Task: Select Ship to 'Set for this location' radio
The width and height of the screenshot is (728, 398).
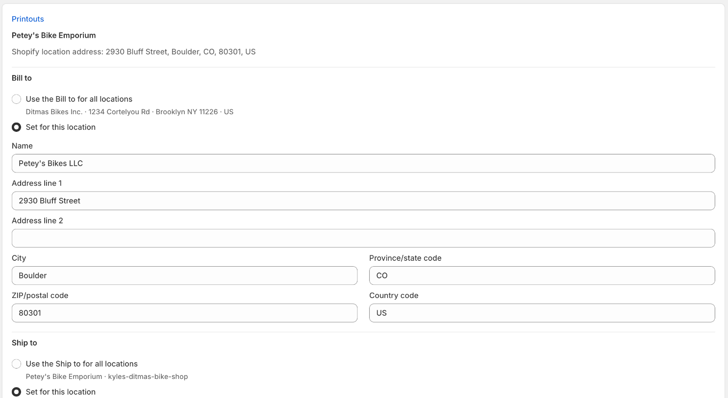Action: click(x=17, y=392)
